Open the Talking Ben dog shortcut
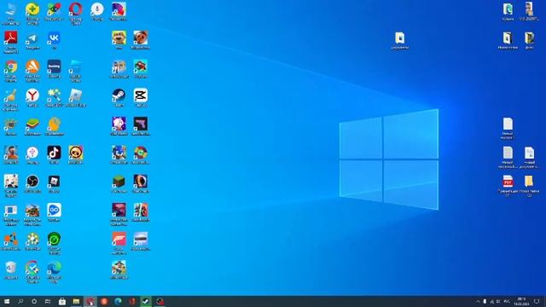Screen dimensions: 546x307 click(119, 40)
